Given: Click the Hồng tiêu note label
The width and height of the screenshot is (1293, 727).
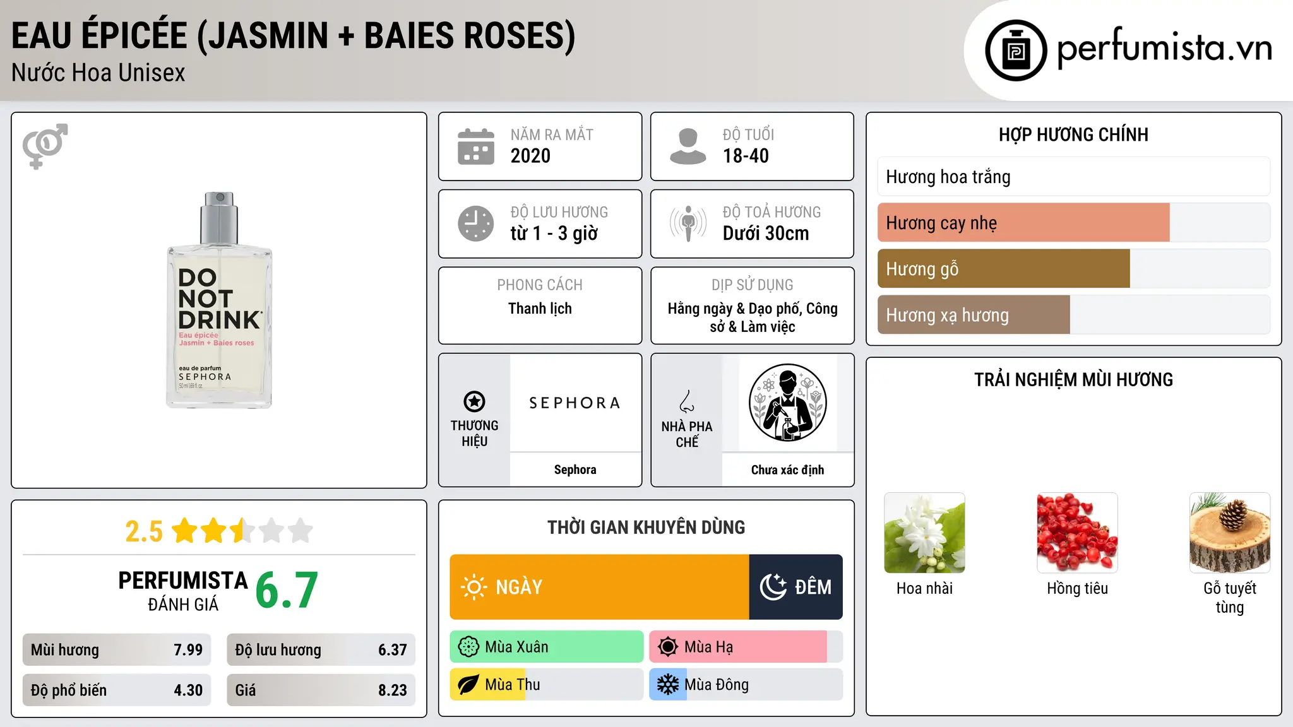Looking at the screenshot, I should coord(1077,589).
